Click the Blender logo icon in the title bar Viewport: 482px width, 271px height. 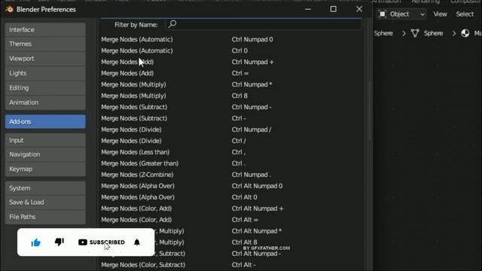coord(9,9)
